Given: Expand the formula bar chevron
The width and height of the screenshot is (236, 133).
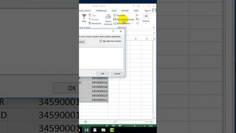Looking at the screenshot, I should coord(154,33).
